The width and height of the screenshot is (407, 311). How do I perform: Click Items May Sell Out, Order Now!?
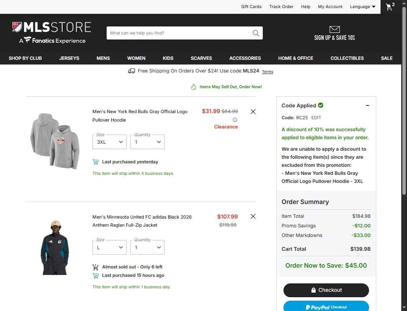pos(231,87)
